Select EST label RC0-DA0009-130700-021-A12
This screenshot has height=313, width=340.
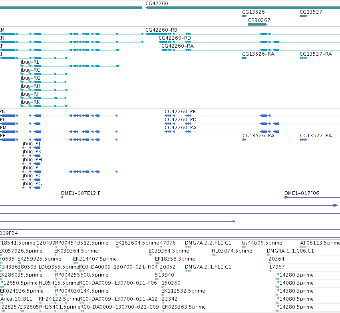coord(118,299)
